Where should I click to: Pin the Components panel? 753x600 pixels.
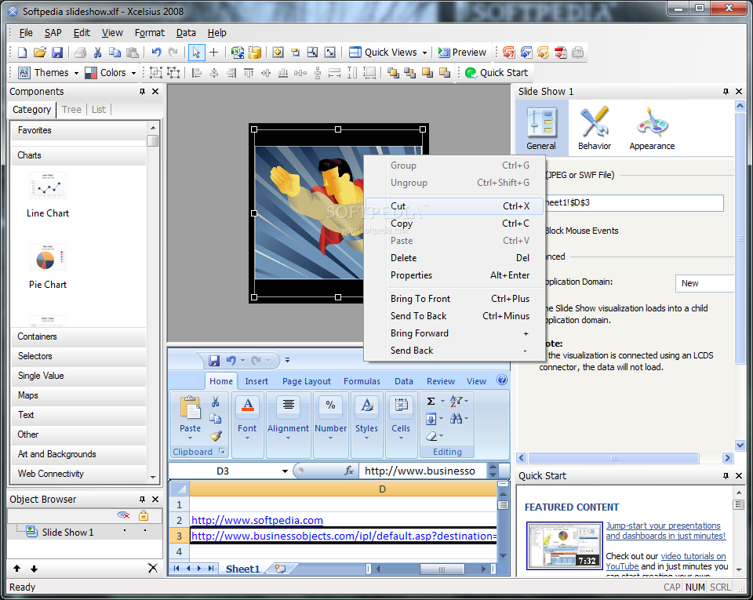point(142,91)
